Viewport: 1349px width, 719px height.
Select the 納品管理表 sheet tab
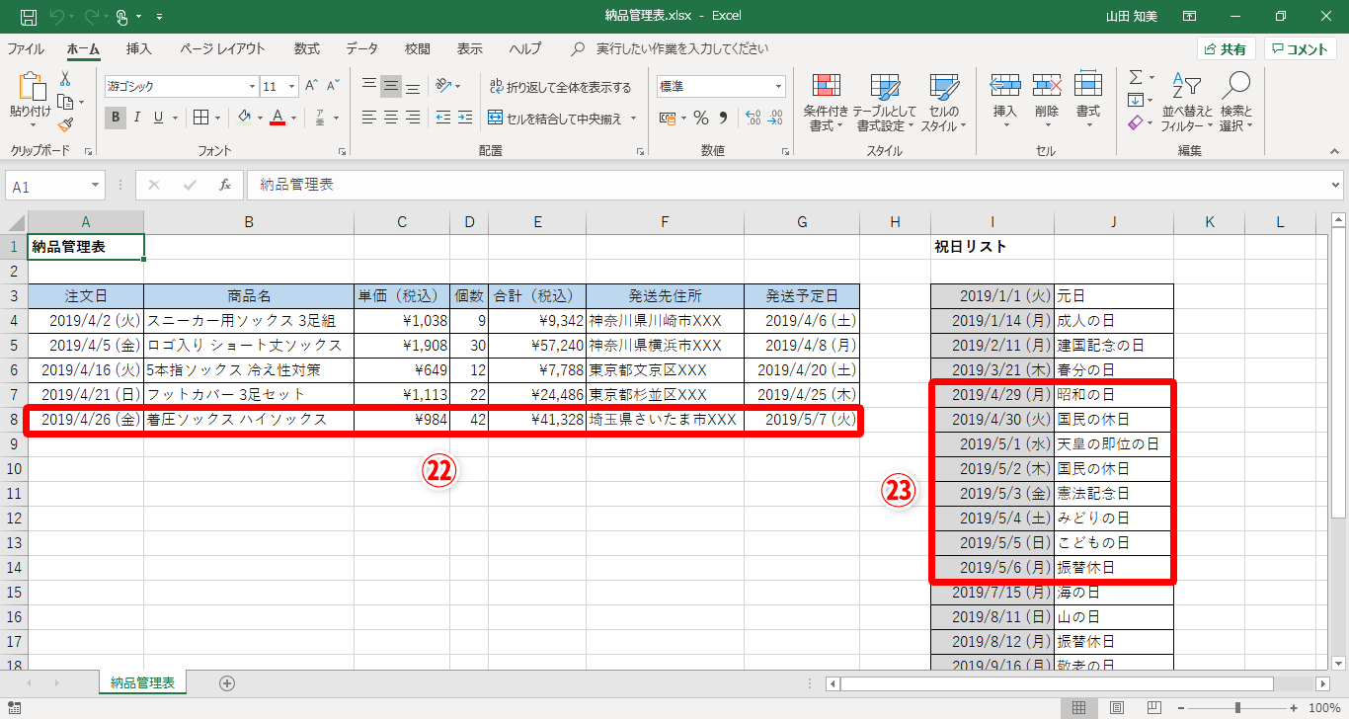143,682
